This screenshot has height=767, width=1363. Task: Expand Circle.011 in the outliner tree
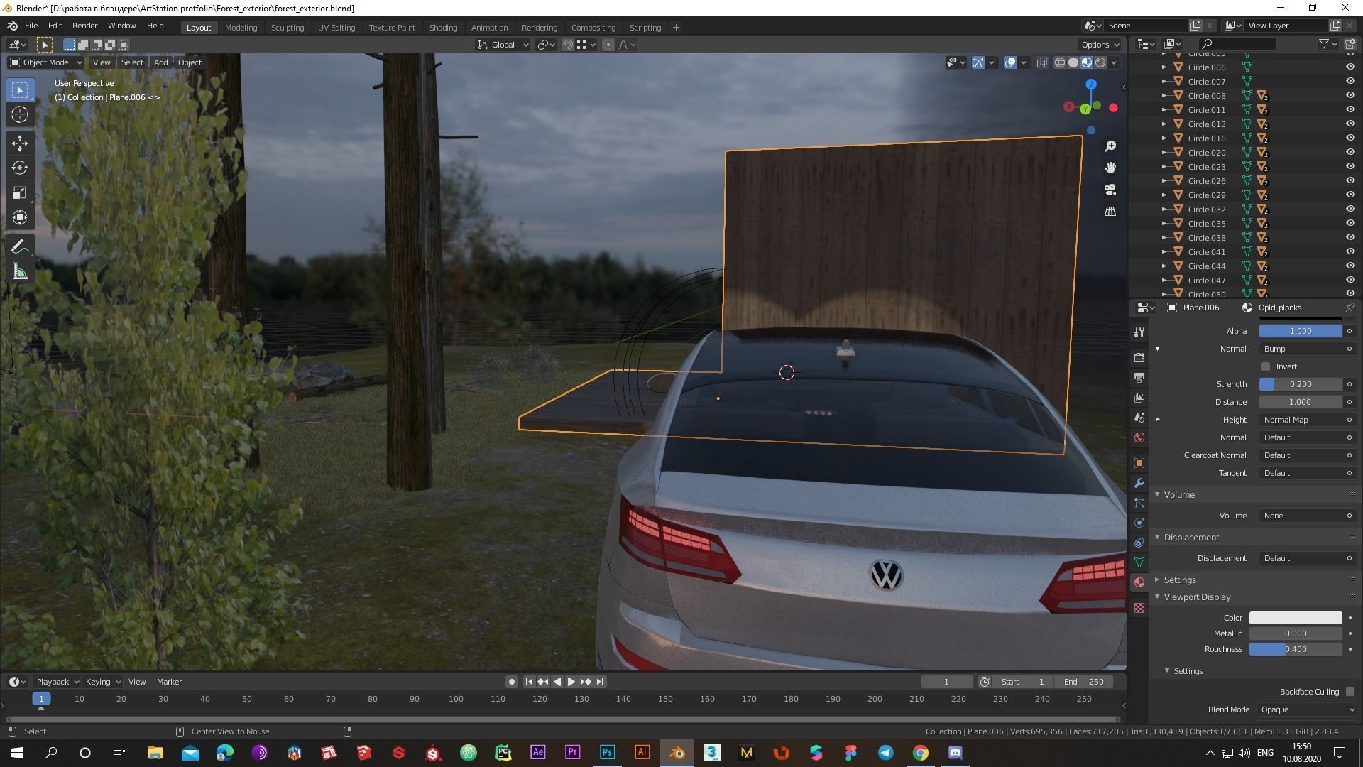pos(1164,110)
